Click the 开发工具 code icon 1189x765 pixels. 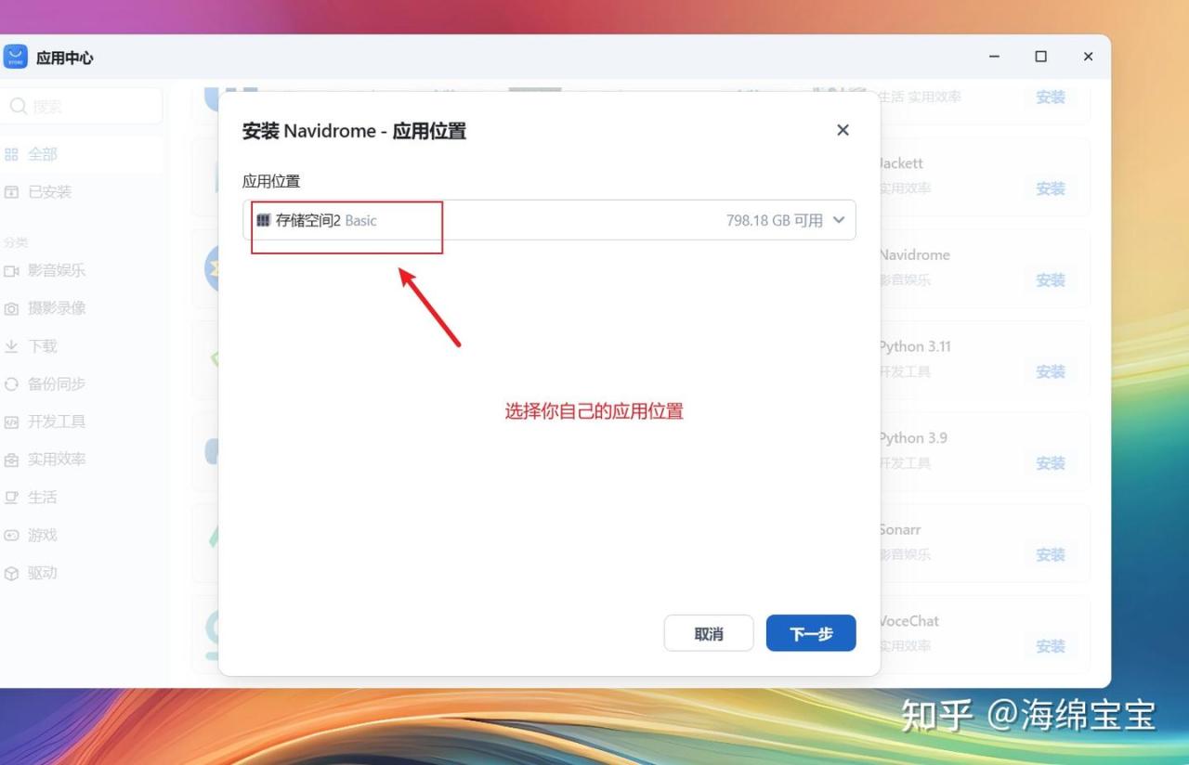[11, 422]
